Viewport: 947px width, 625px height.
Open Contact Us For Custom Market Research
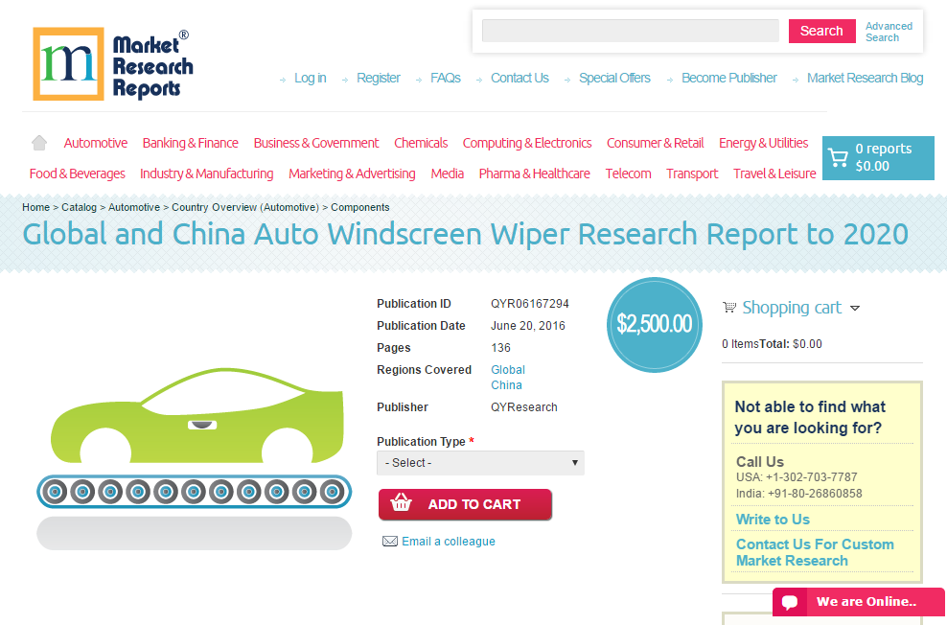[815, 552]
